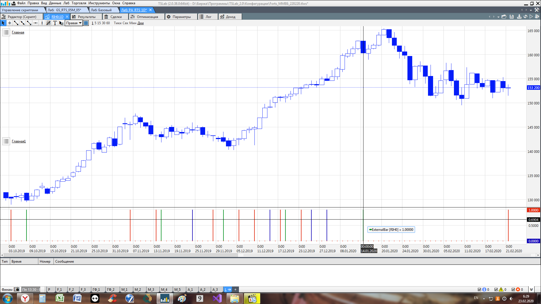541x304 pixels.
Task: Expand the Главная1 pane list menu
Action: click(x=6, y=141)
